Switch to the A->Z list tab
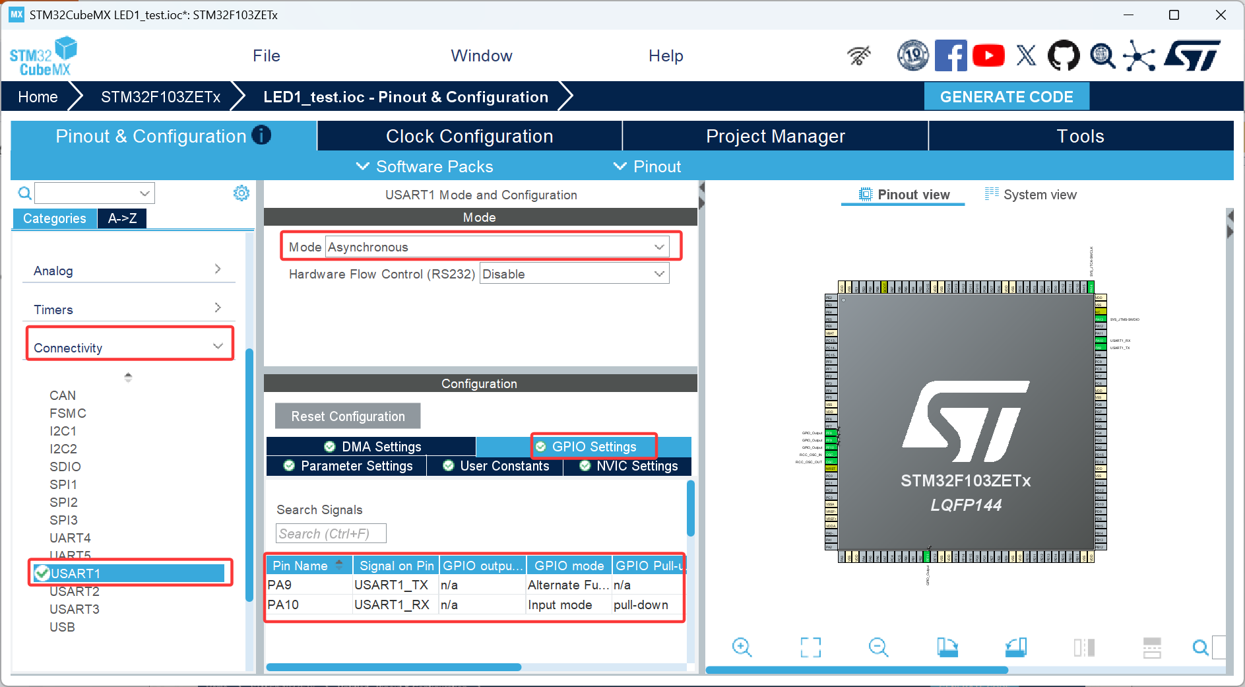 (x=122, y=218)
